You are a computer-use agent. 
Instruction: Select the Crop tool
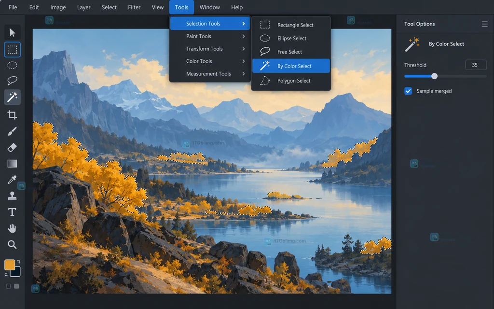tap(12, 115)
